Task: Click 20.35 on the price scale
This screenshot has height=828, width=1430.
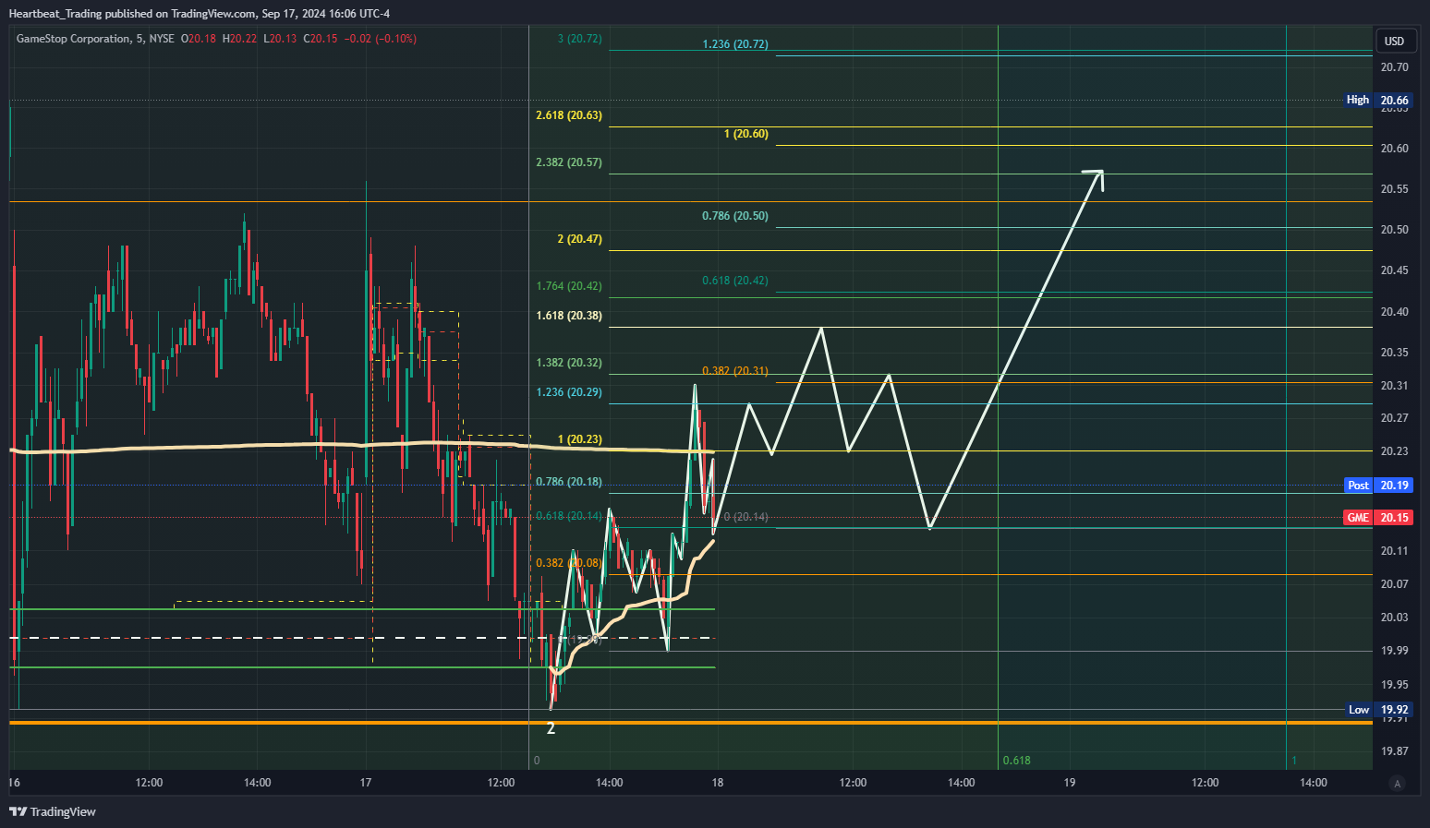Action: [1395, 353]
